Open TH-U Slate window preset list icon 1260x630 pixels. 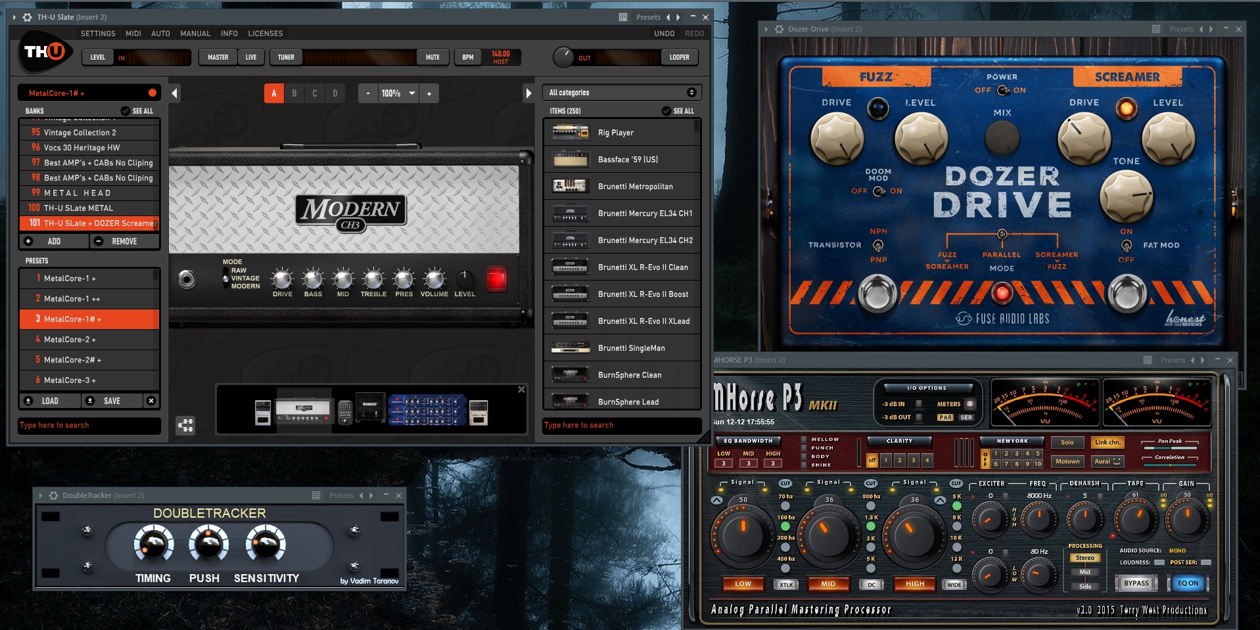pos(623,17)
